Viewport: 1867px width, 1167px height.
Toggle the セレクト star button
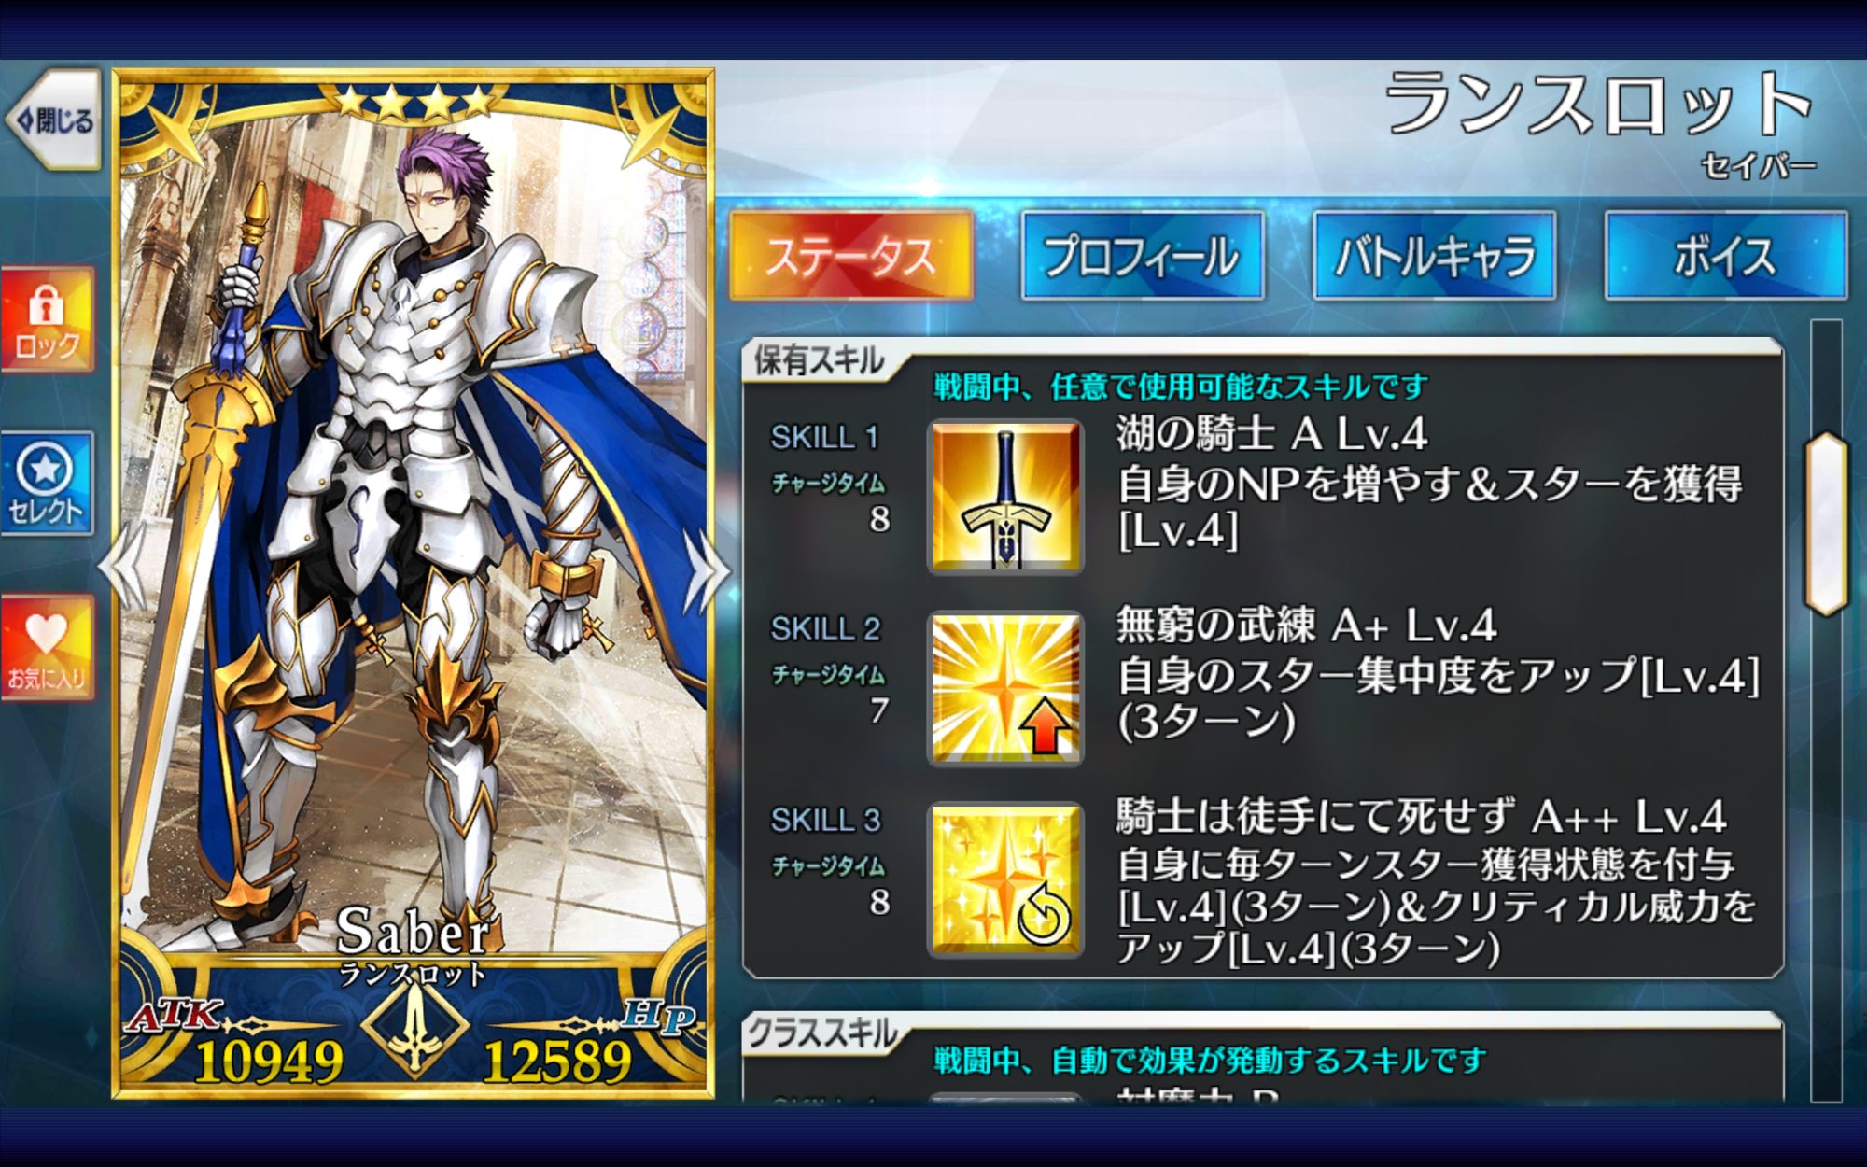(x=47, y=484)
